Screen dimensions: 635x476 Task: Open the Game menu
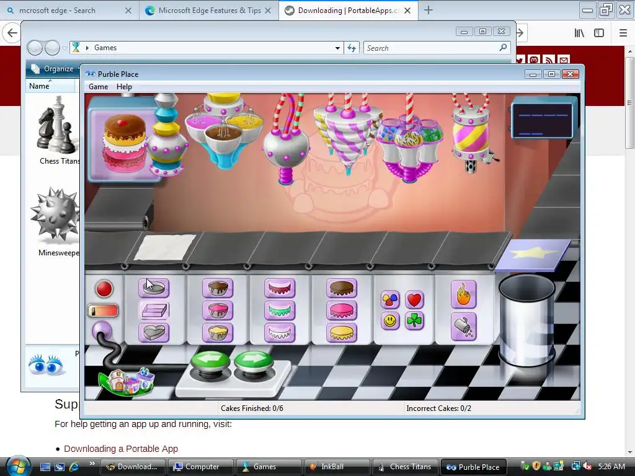[x=99, y=87]
